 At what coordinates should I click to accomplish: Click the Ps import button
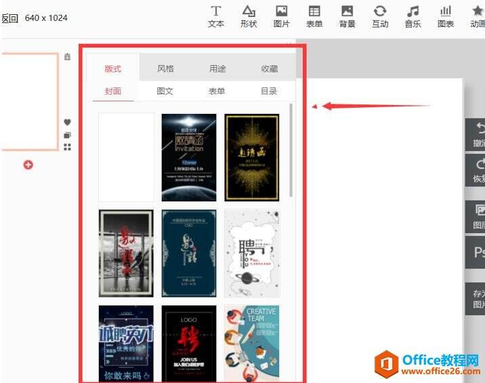pos(476,252)
